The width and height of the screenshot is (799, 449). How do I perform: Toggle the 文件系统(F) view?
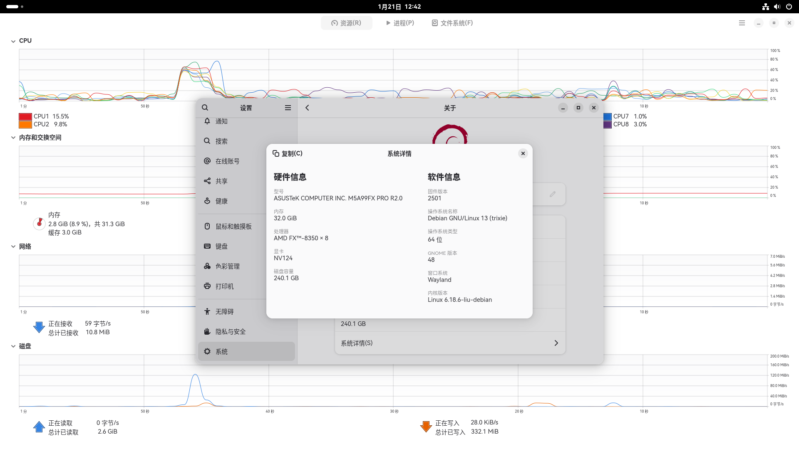point(452,23)
